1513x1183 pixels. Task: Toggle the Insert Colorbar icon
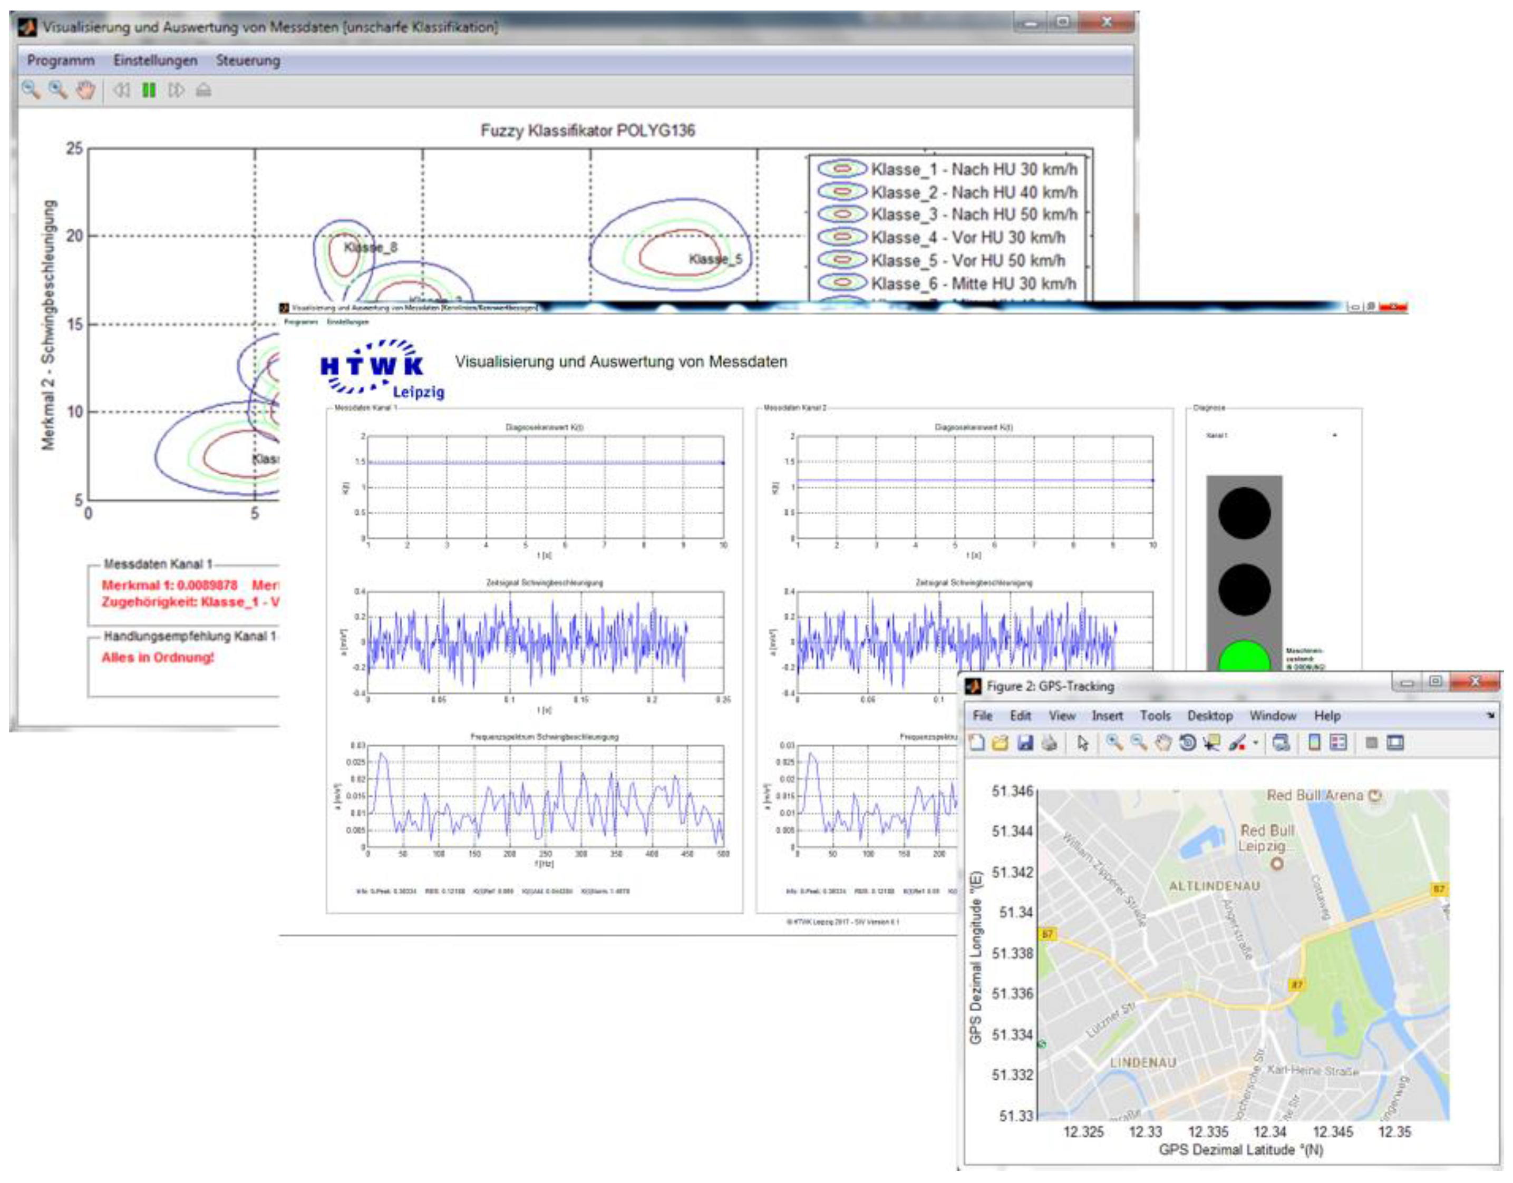click(1314, 743)
